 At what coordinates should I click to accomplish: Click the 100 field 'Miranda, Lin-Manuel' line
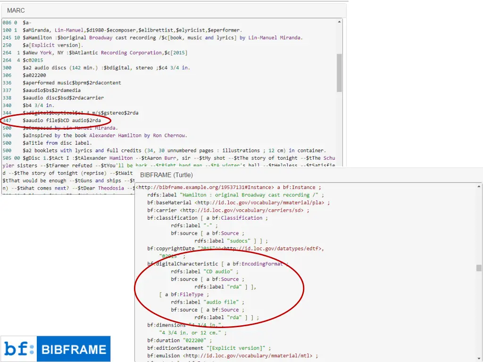coord(122,30)
